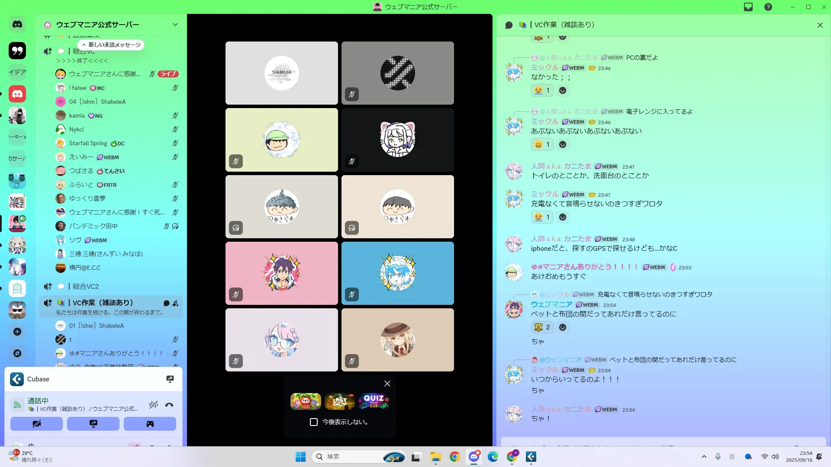This screenshot has width=831, height=467.
Task: Toggle noise suppression in call panel
Action: click(x=153, y=405)
